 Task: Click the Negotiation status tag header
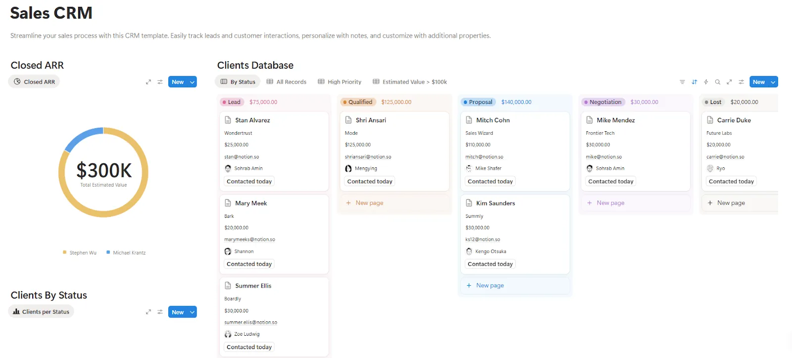(602, 102)
